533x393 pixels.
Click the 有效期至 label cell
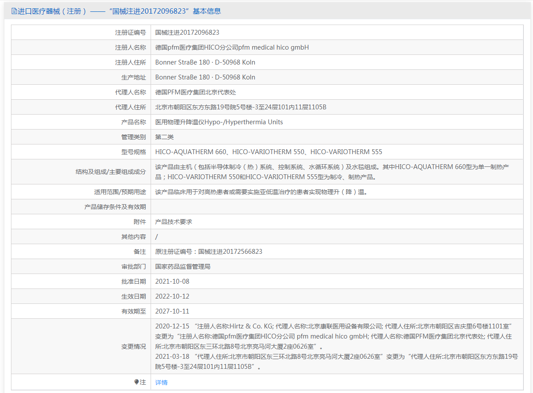(x=81, y=311)
